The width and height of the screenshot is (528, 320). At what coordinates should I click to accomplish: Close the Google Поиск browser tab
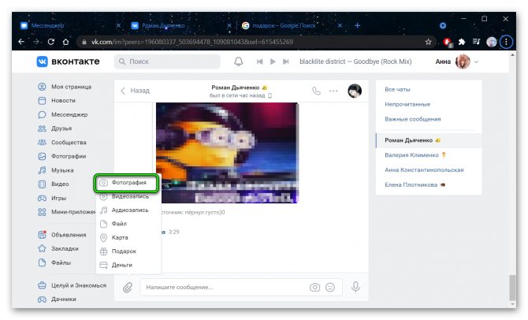pos(340,25)
